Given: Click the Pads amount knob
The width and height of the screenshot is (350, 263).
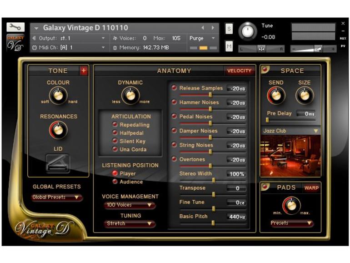Looking at the screenshot, I should click(291, 206).
